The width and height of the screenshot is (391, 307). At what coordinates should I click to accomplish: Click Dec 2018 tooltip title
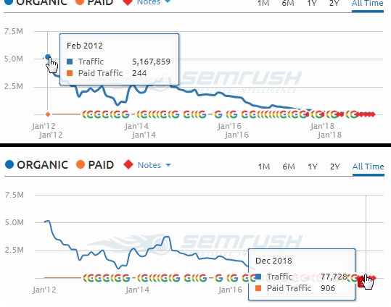tap(273, 261)
